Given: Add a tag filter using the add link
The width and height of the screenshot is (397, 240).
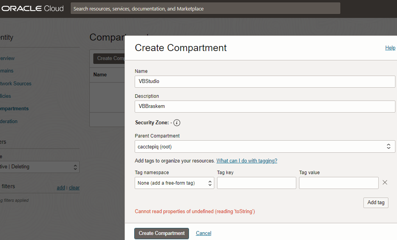Looking at the screenshot, I should click(61, 187).
